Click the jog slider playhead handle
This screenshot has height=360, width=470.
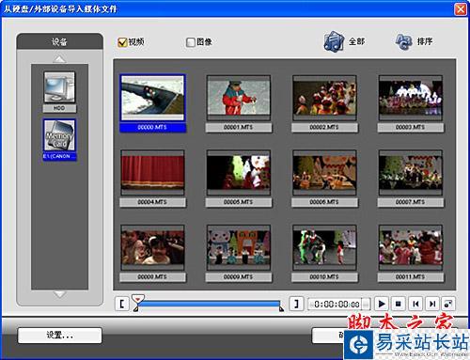click(x=137, y=299)
